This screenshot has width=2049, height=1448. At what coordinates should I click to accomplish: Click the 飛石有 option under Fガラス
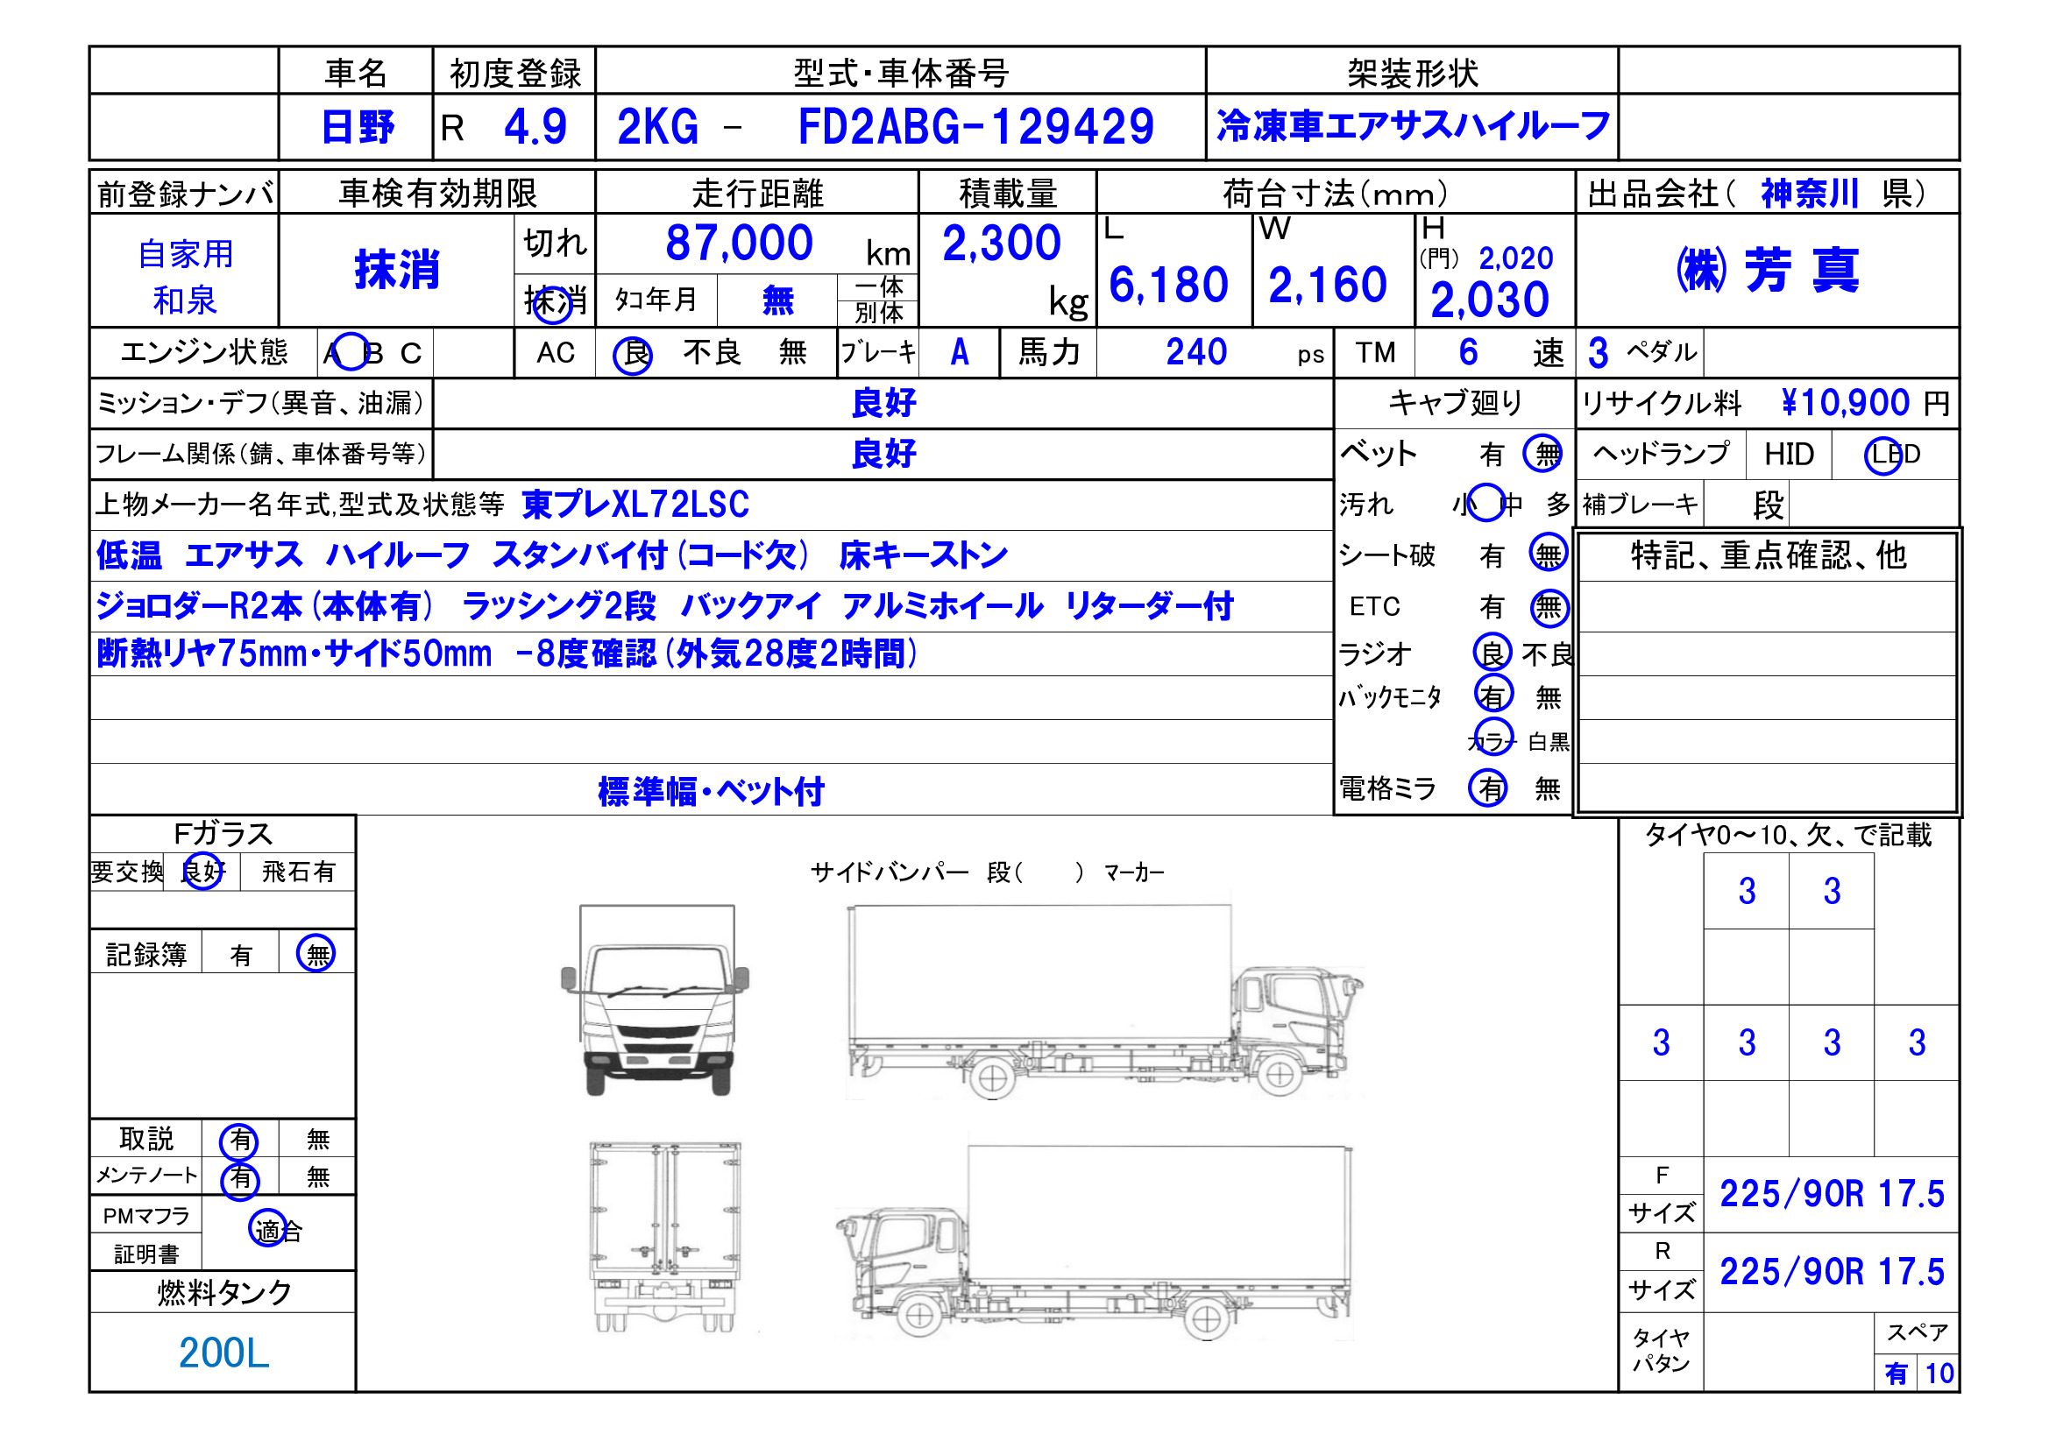coord(298,872)
